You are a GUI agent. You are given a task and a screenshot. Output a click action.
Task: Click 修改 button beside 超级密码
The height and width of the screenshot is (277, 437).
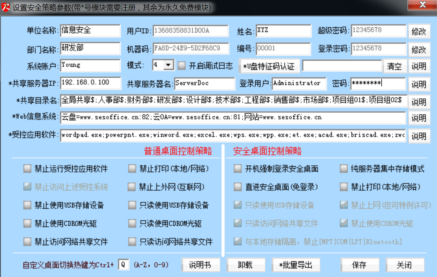pyautogui.click(x=419, y=32)
